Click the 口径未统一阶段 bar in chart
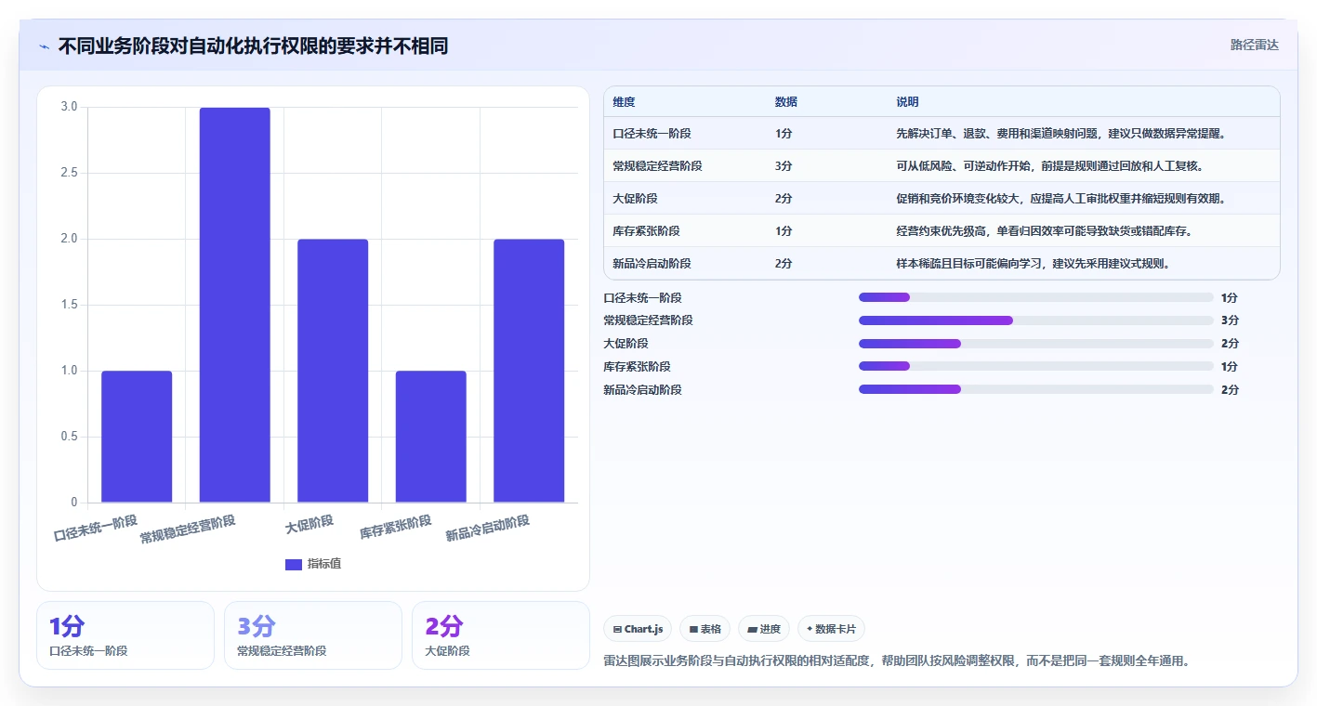Viewport: 1317px width, 706px height. coord(137,437)
